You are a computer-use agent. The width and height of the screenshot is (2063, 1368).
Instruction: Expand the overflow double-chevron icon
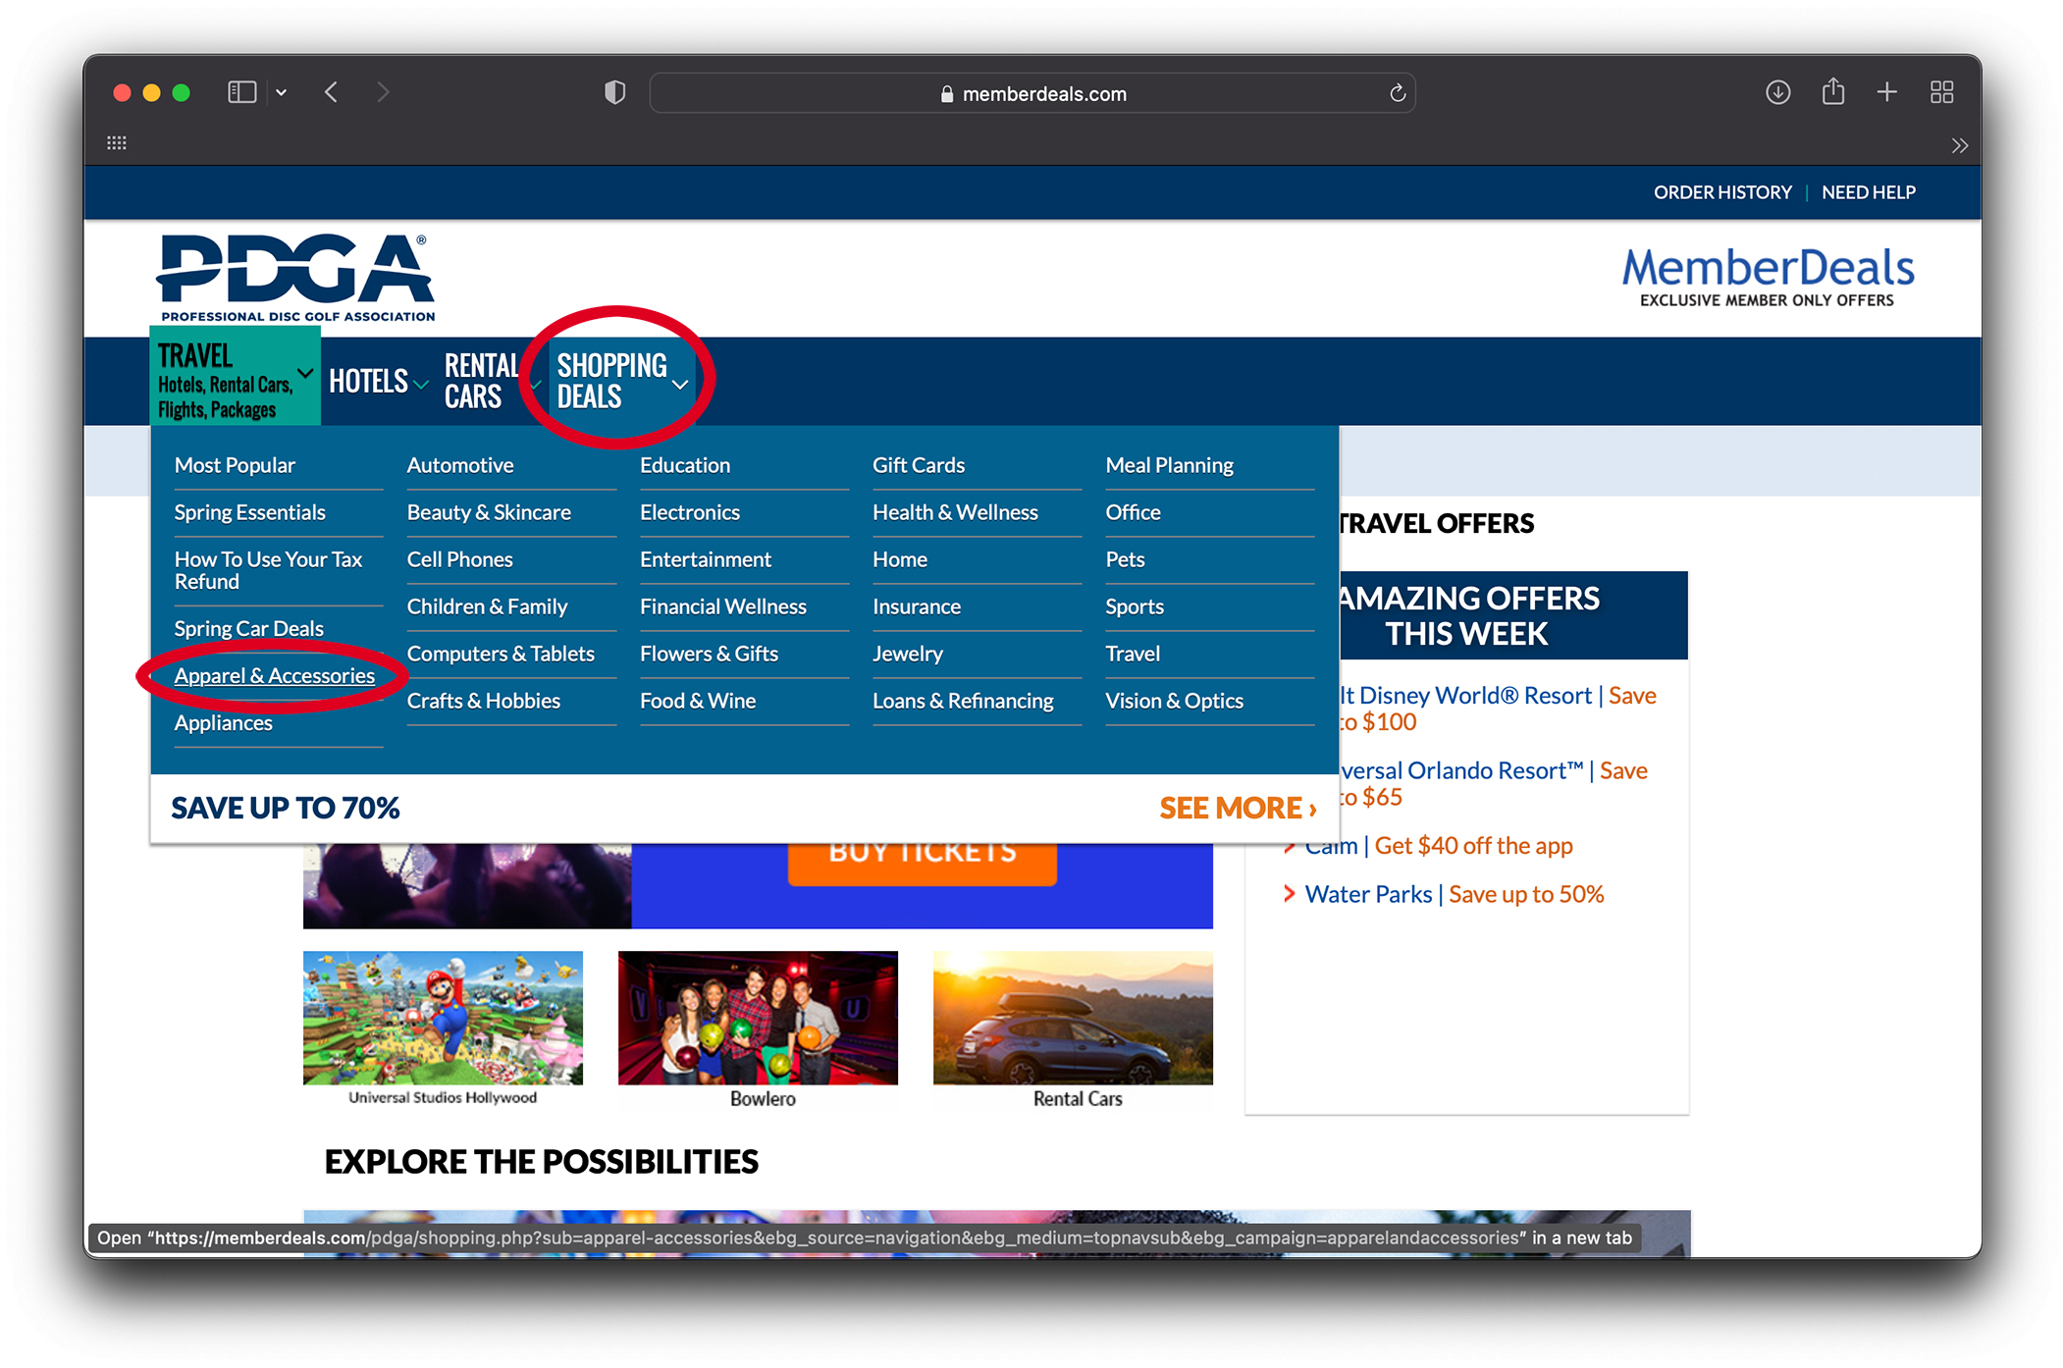click(x=1959, y=145)
